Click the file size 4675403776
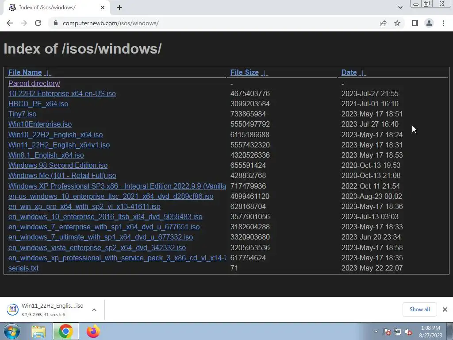This screenshot has height=340, width=453. coord(250,94)
